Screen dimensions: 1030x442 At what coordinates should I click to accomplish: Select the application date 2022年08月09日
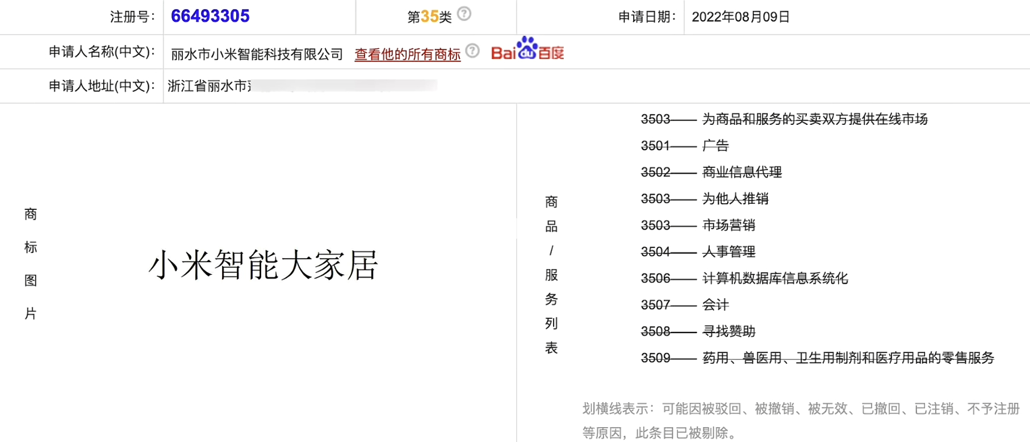coord(740,17)
